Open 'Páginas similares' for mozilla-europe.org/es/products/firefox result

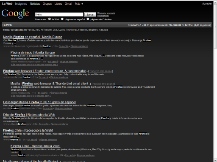coord(79,46)
